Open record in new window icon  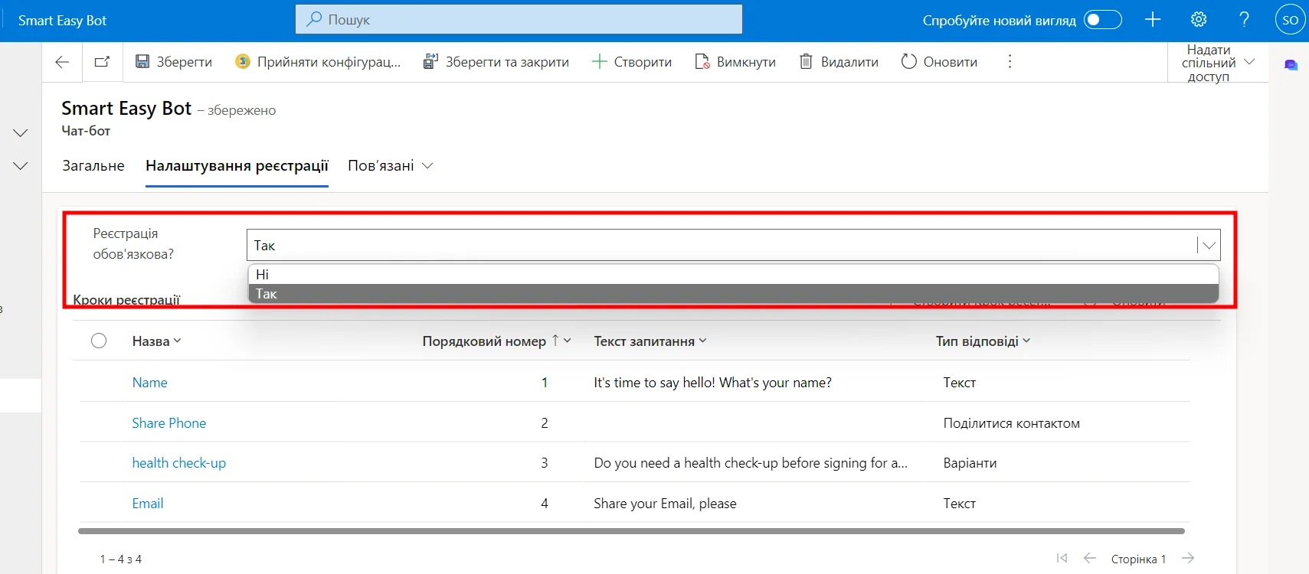[x=102, y=62]
